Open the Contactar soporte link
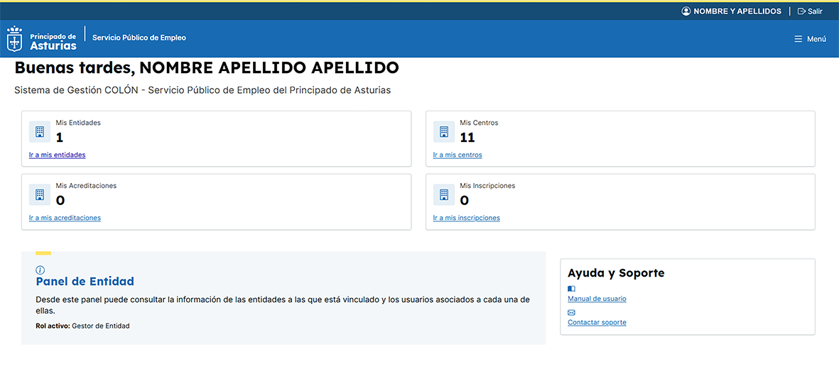 [x=597, y=322]
